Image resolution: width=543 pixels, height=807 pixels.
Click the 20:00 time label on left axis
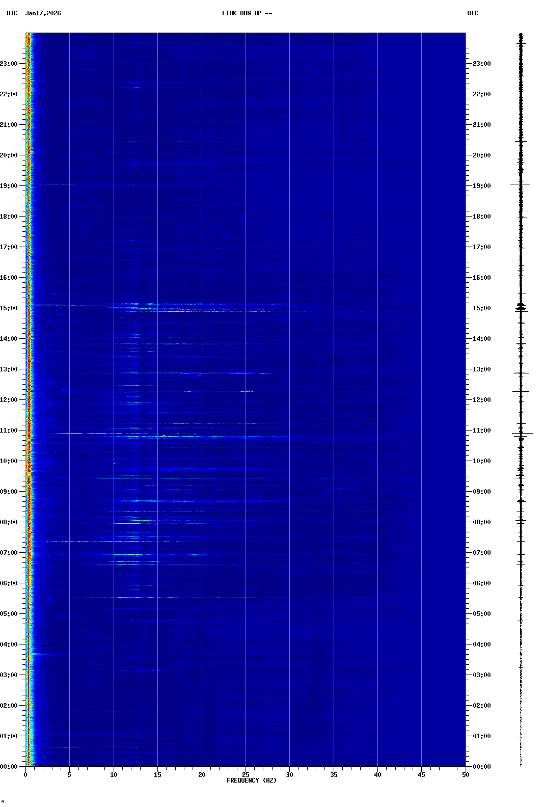pyautogui.click(x=9, y=155)
